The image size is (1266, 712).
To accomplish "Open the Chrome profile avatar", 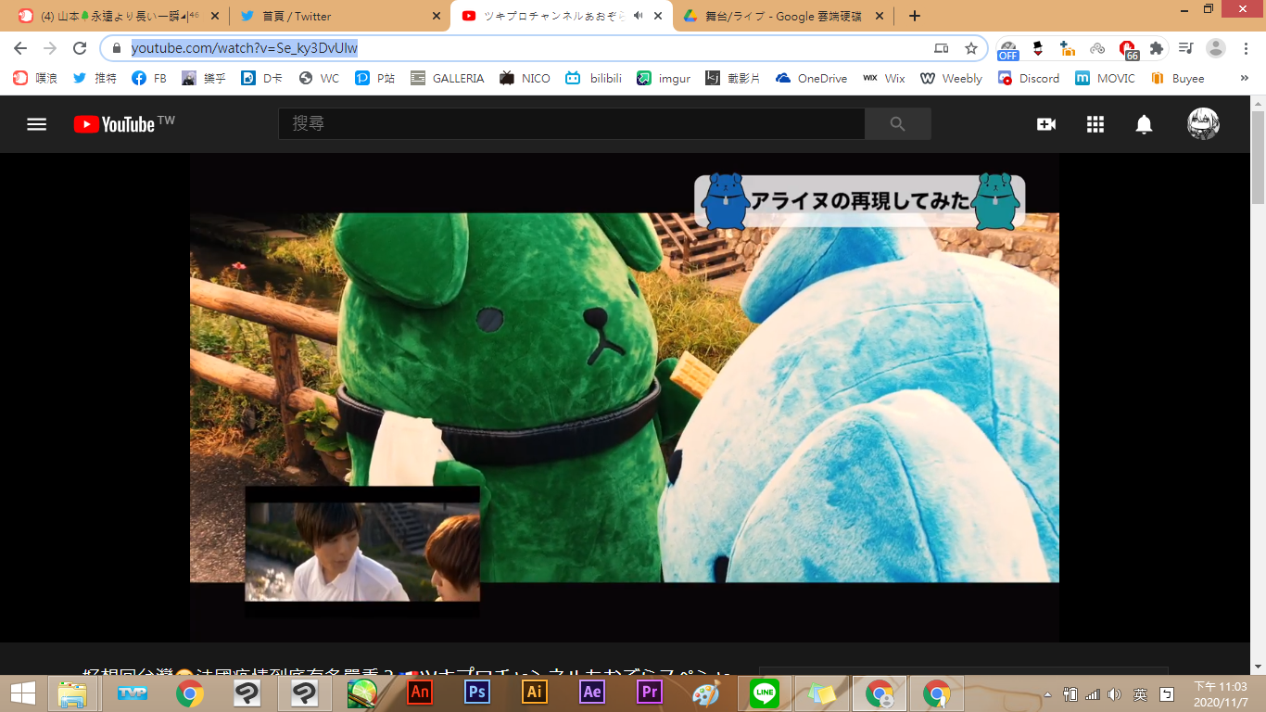I will tap(1216, 48).
